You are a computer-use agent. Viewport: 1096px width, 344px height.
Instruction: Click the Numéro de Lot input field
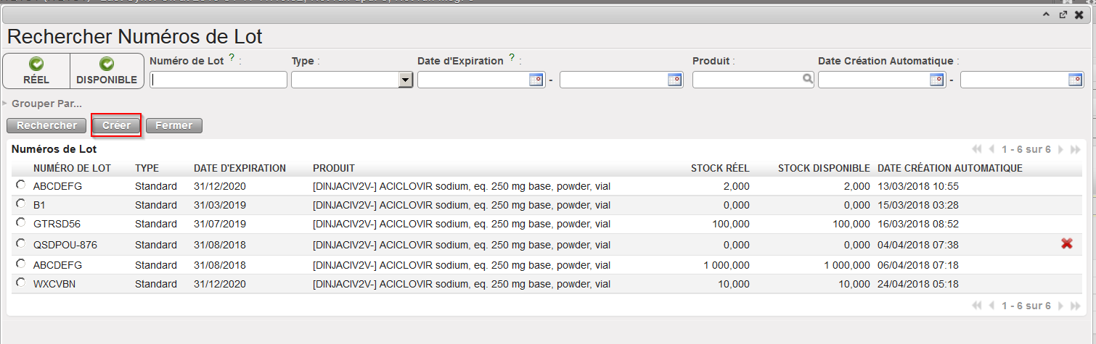[x=218, y=80]
